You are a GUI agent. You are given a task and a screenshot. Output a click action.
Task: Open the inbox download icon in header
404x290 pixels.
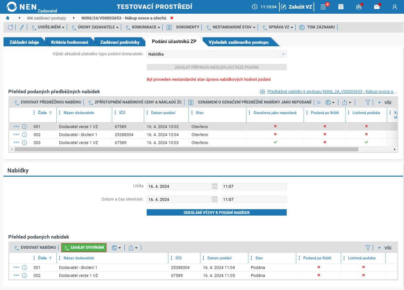point(359,7)
